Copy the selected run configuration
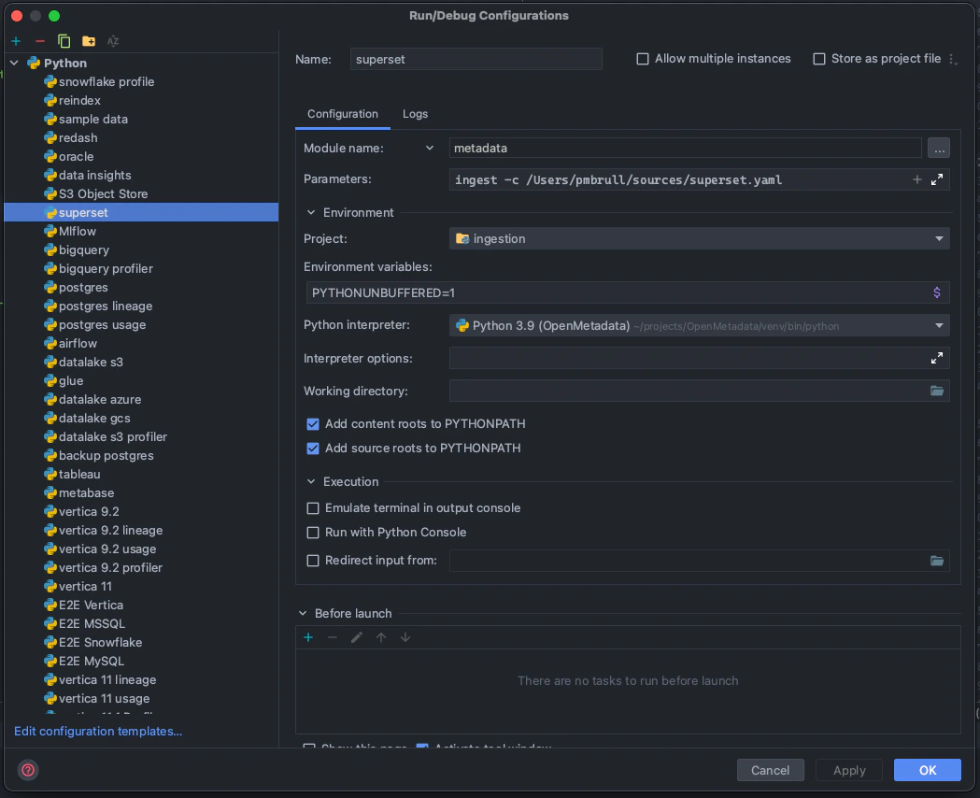980x798 pixels. point(64,41)
